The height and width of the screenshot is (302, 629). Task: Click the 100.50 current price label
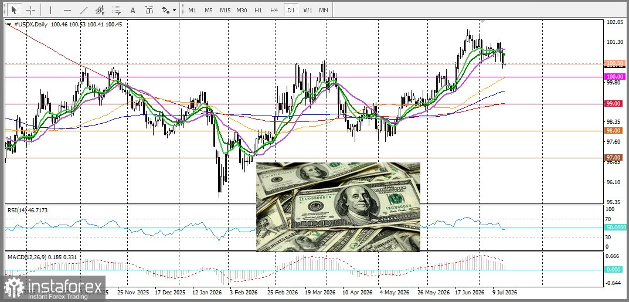point(615,63)
